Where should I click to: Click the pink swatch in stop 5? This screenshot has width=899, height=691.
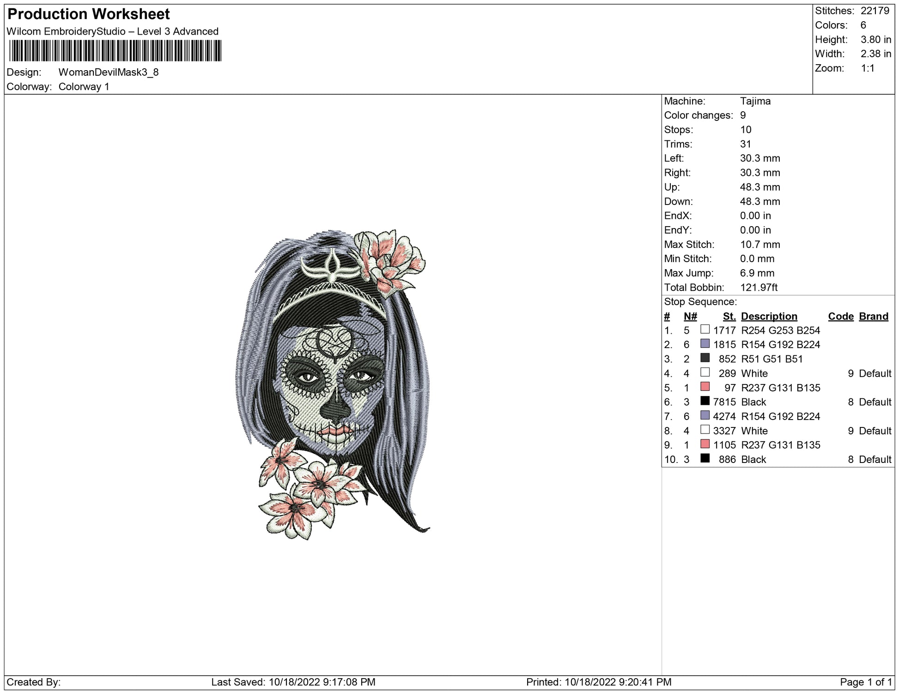[x=705, y=386]
